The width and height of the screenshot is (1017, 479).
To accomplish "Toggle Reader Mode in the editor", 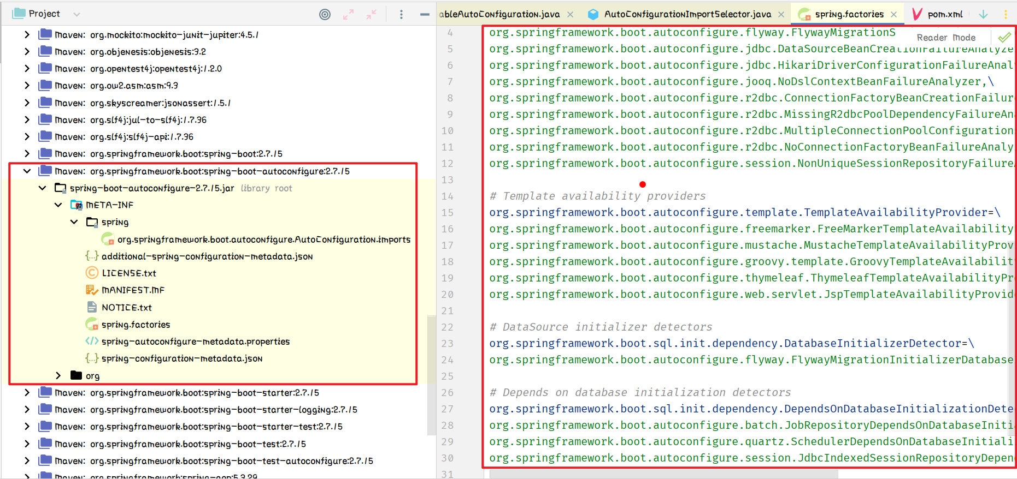I will pyautogui.click(x=946, y=38).
